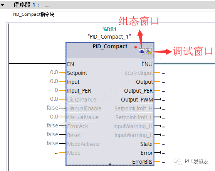Select the SetpointLimit_L parameter label

[x=134, y=117]
